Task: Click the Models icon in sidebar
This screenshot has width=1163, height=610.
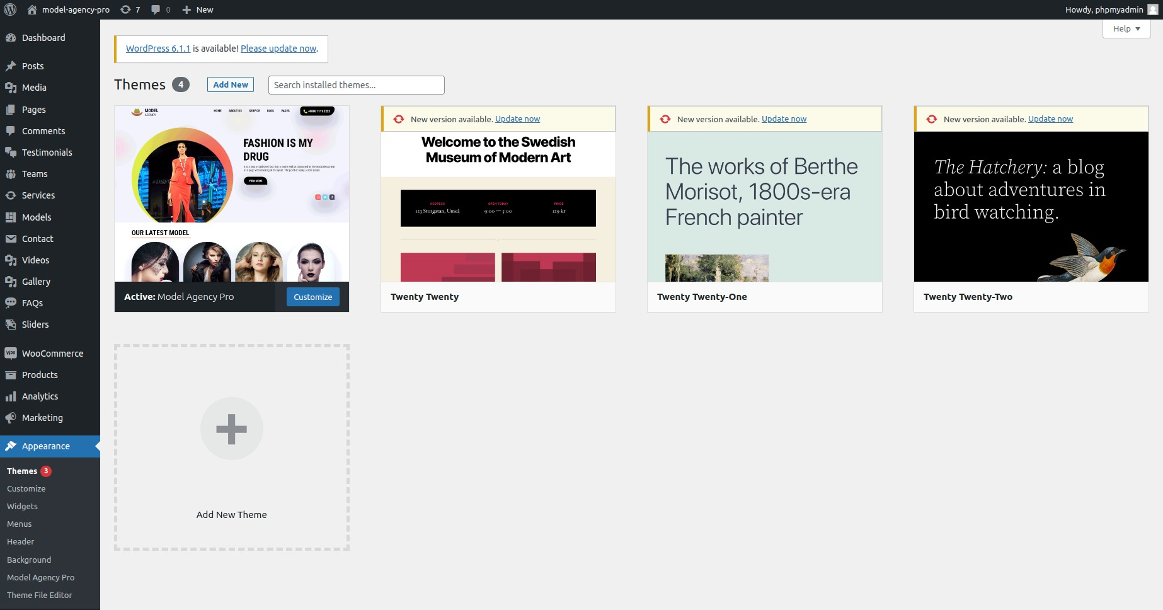Action: pyautogui.click(x=11, y=217)
